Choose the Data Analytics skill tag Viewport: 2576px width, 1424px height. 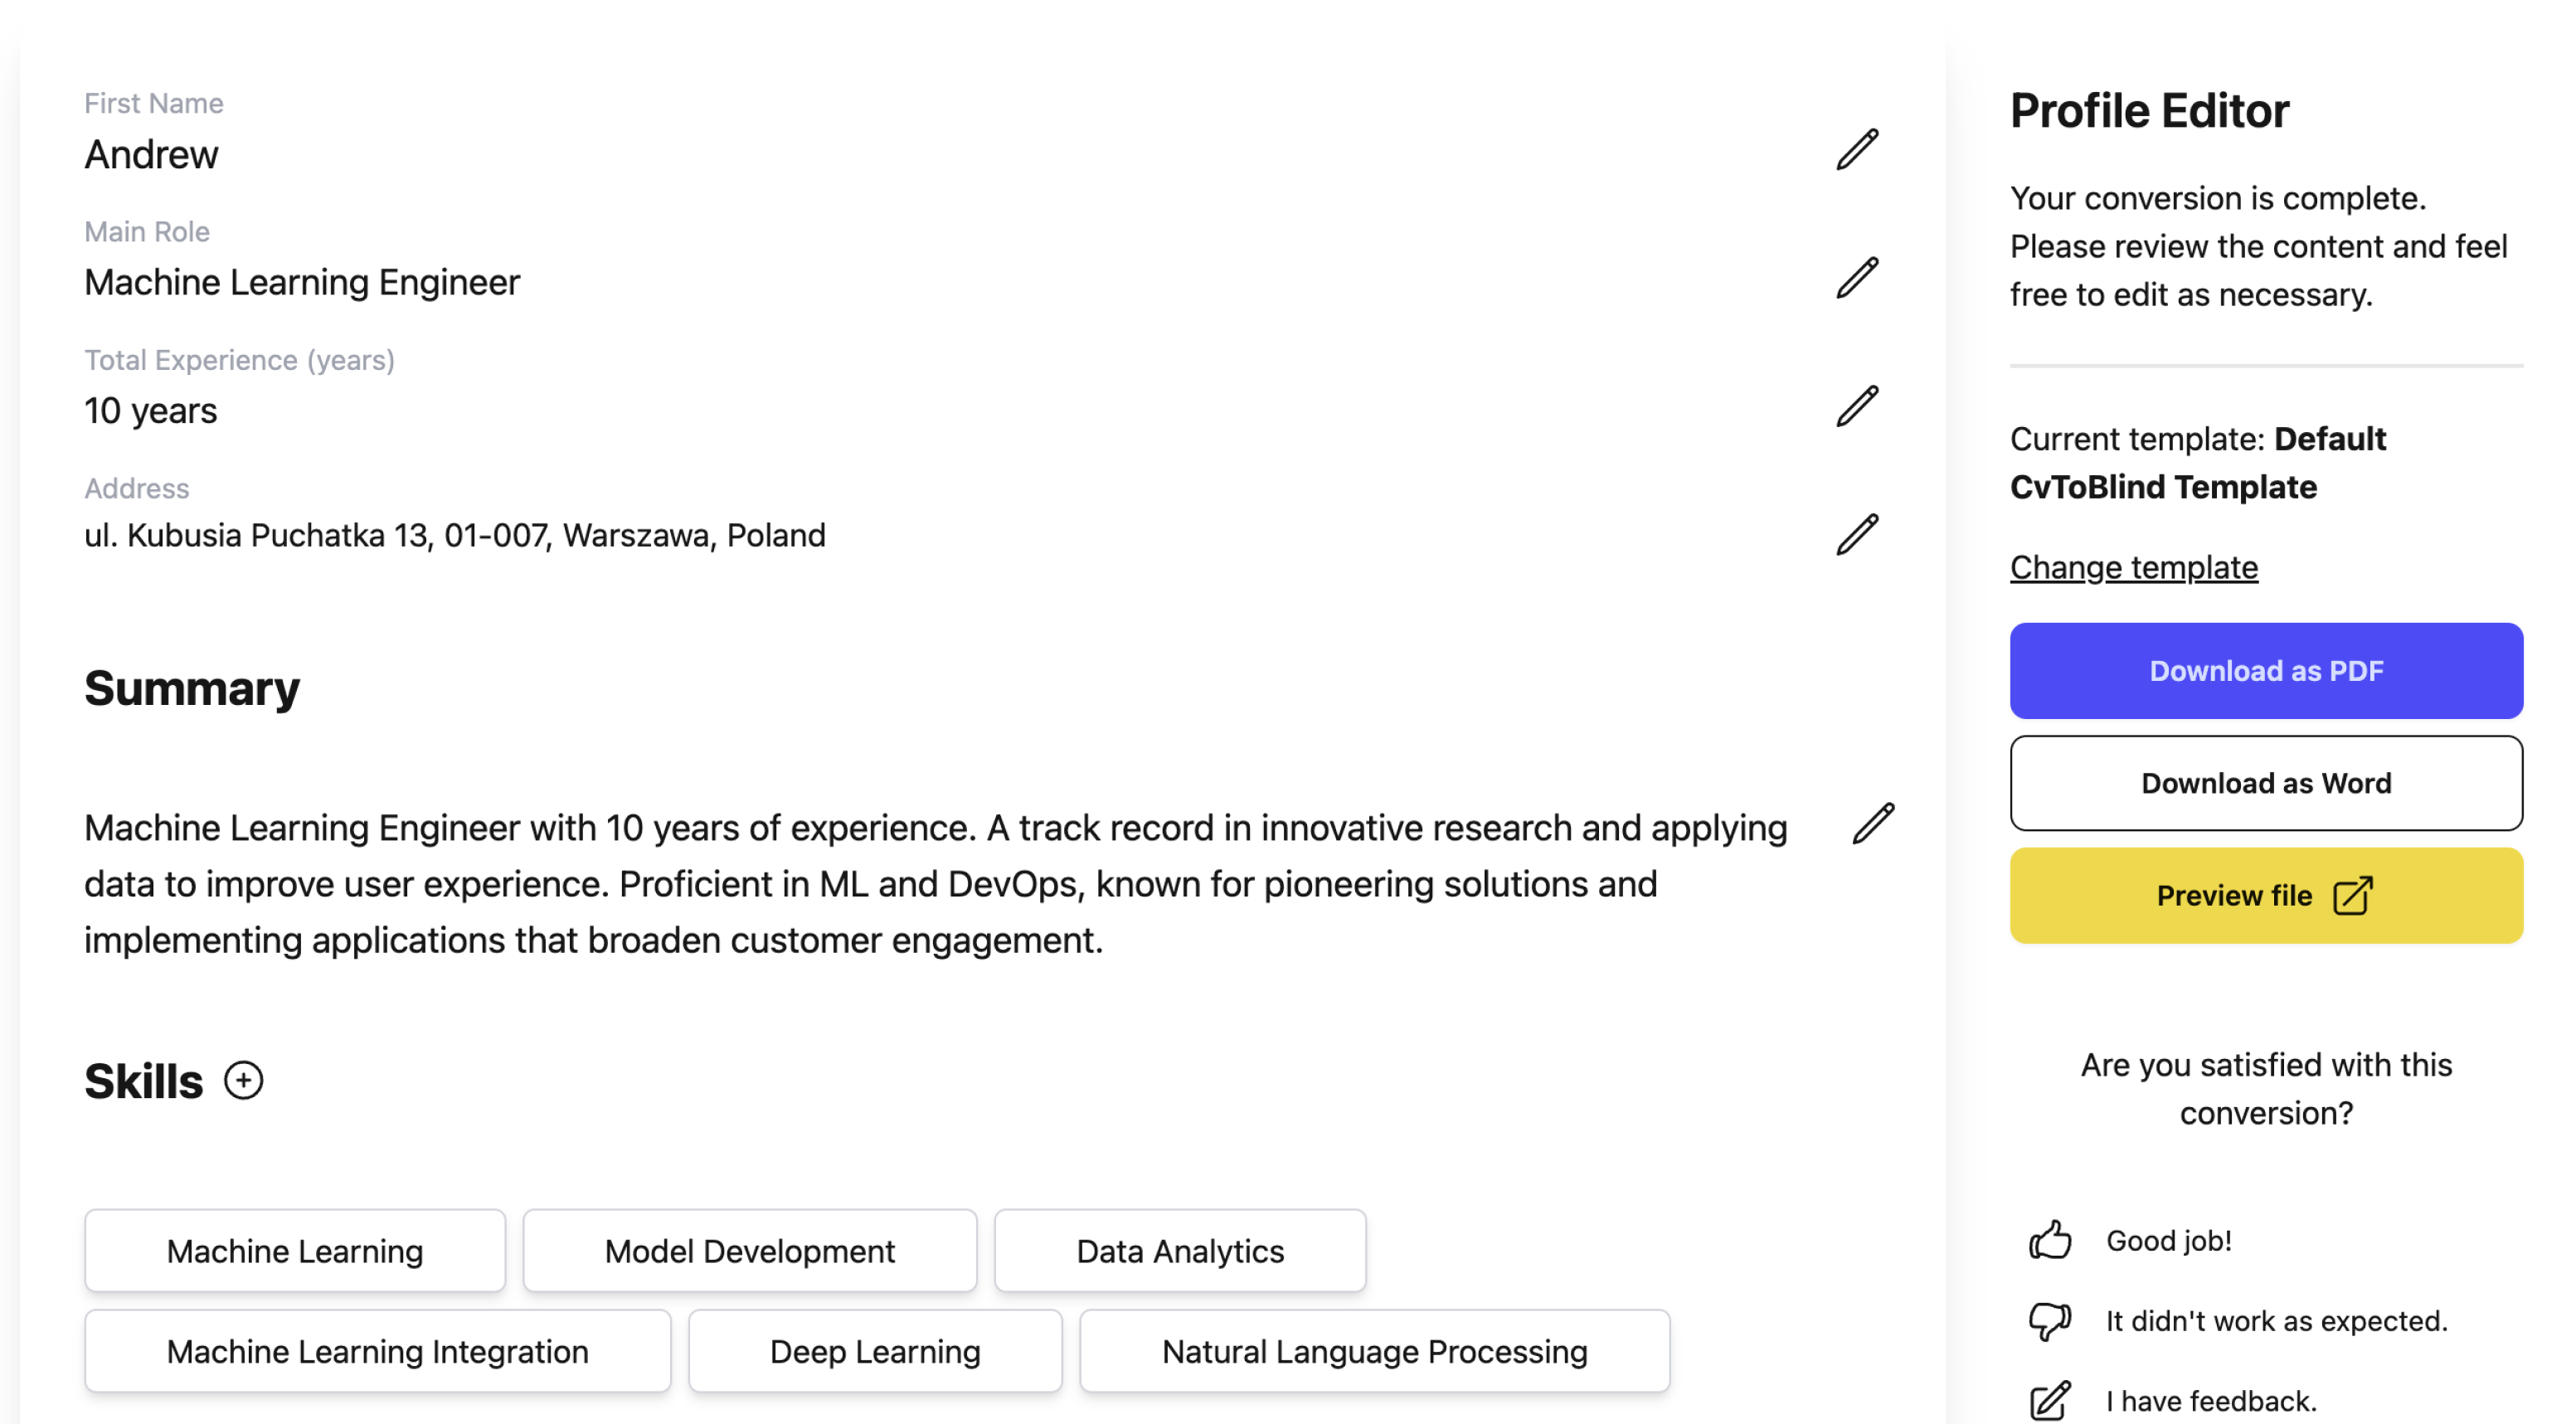coord(1180,1251)
